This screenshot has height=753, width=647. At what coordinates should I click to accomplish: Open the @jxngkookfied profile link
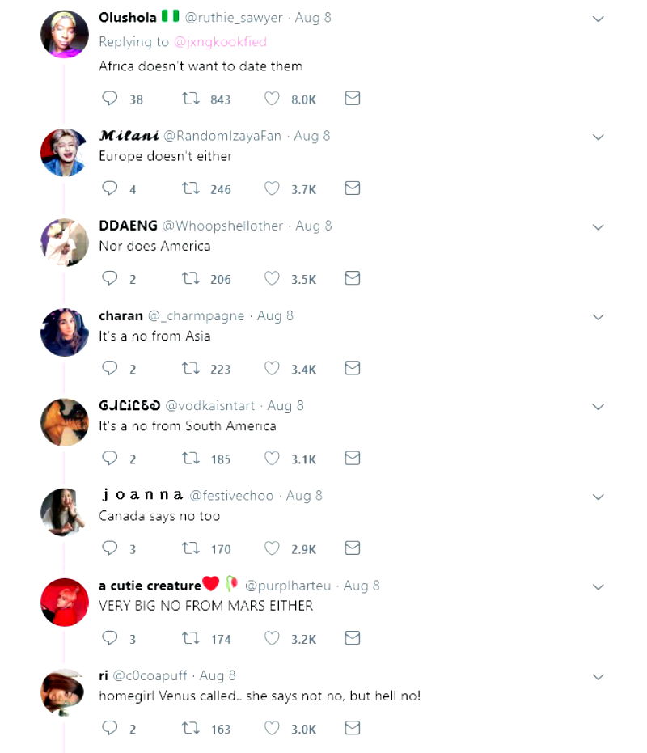220,41
